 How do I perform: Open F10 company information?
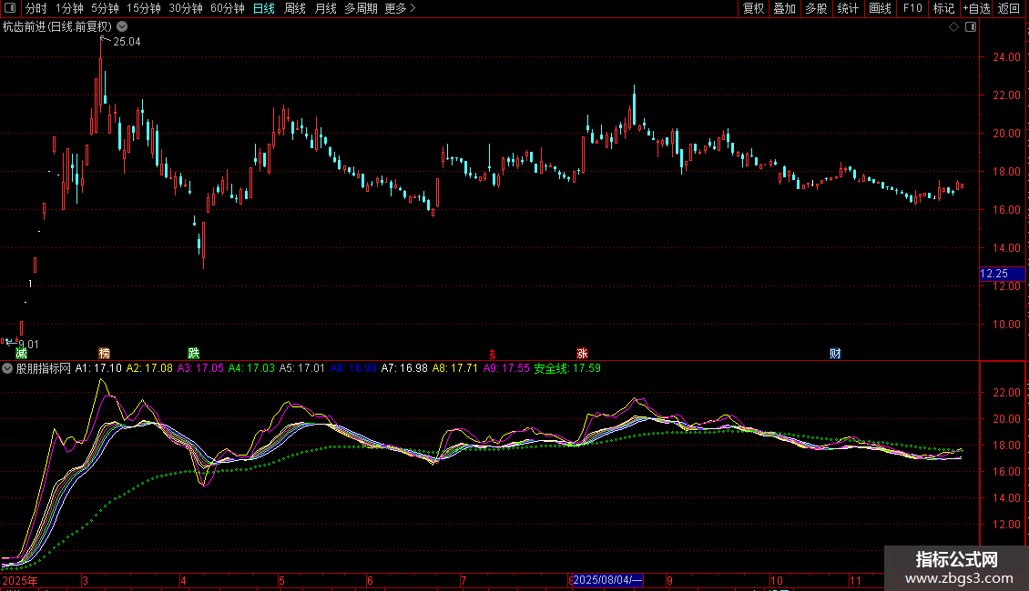[x=912, y=8]
